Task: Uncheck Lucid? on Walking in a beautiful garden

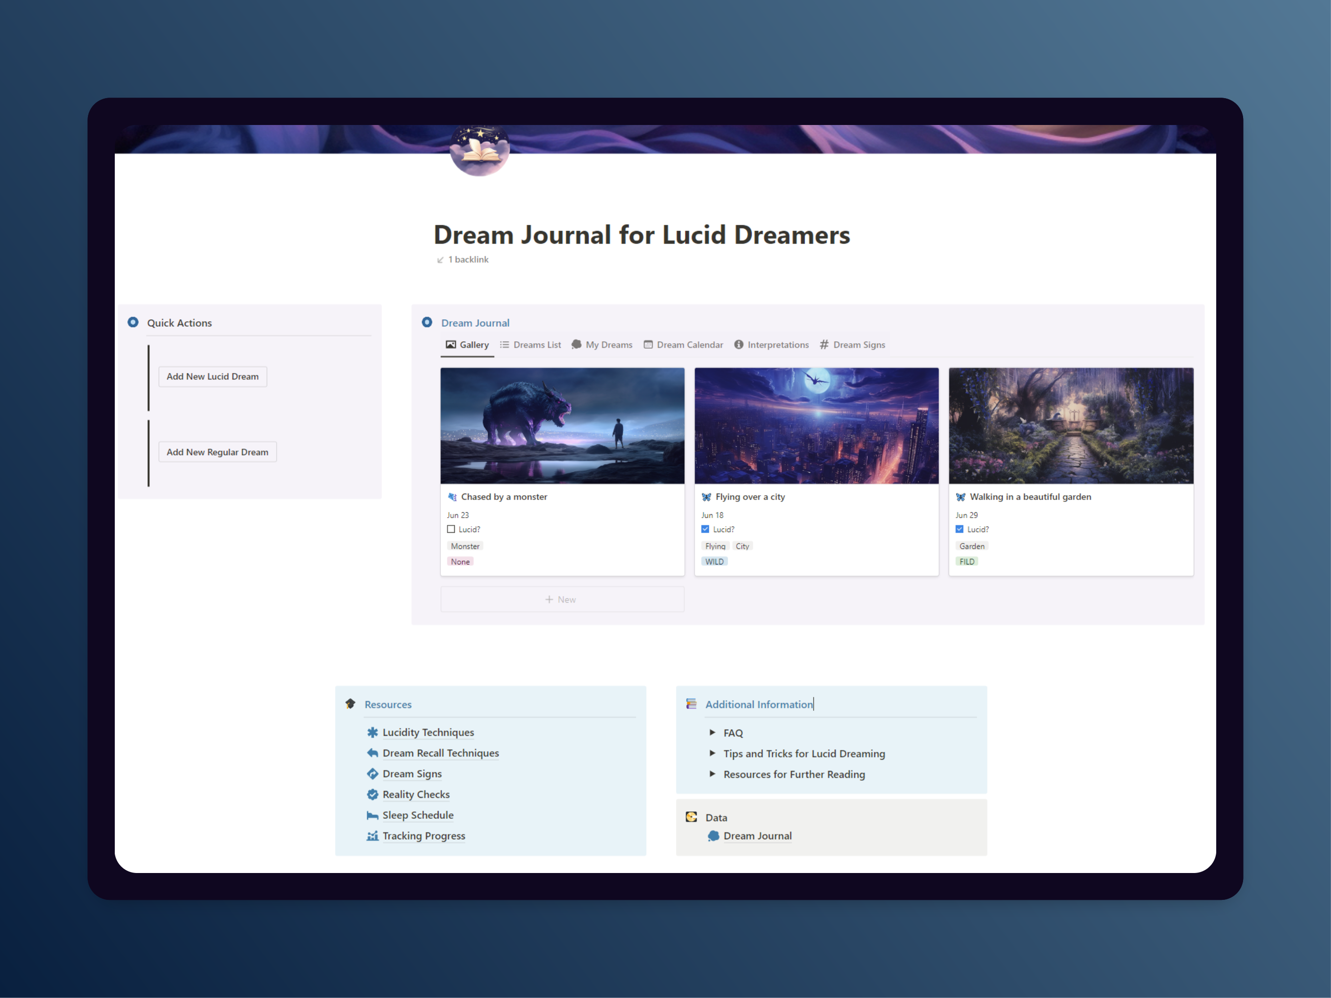Action: [x=960, y=529]
